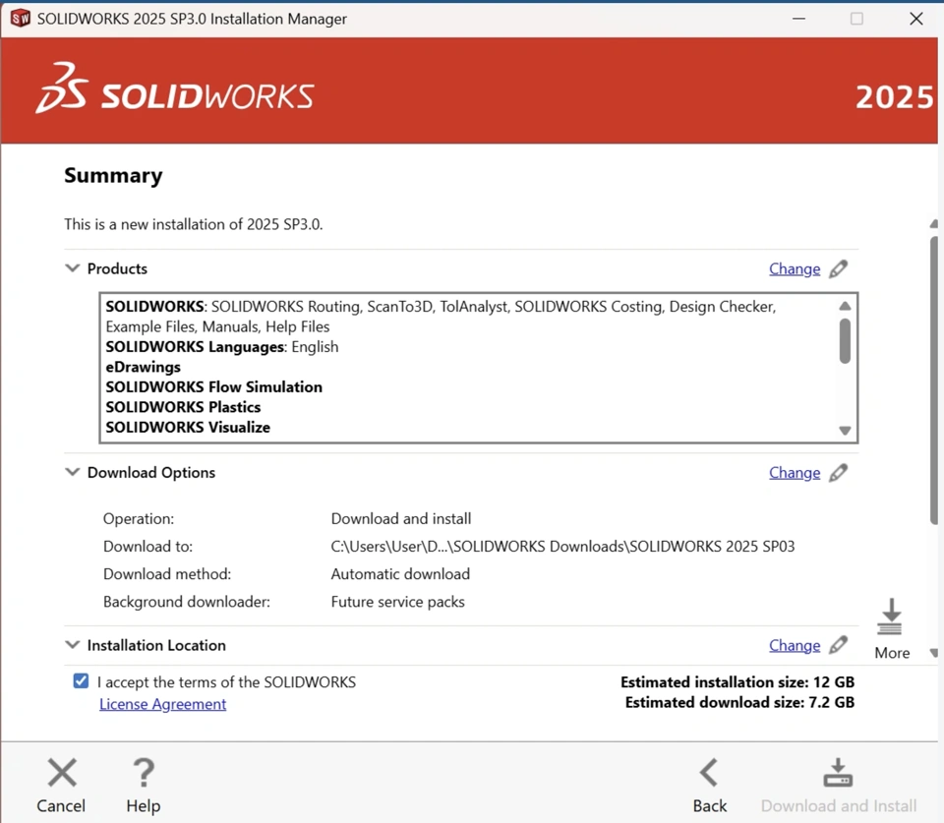The image size is (944, 823).
Task: Collapse the Download Options section chevron
Action: 72,472
